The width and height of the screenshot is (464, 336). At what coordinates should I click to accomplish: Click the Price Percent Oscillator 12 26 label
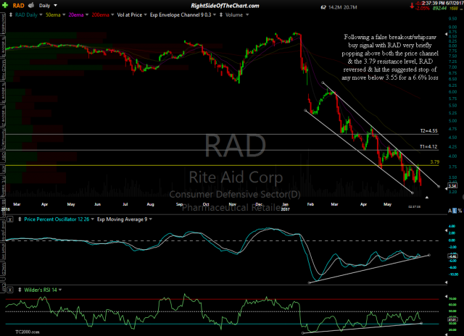click(x=57, y=219)
